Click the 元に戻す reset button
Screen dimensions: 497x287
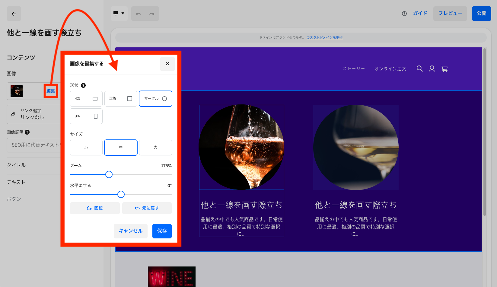(x=147, y=208)
